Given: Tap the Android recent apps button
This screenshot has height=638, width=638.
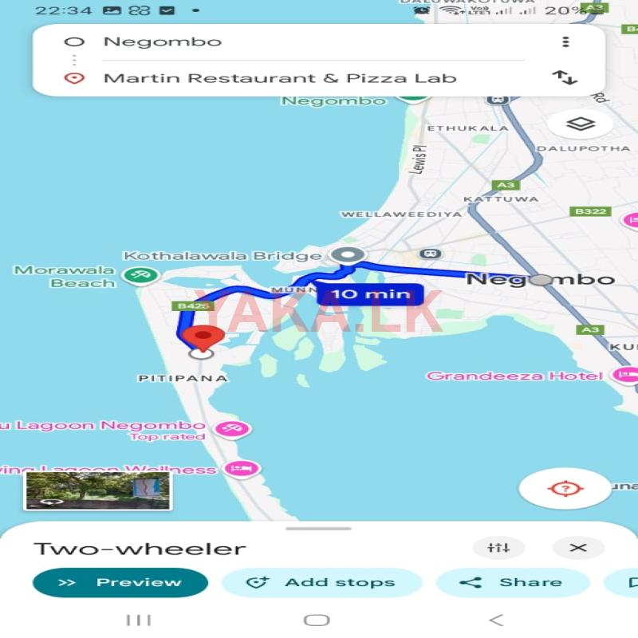Looking at the screenshot, I should tap(139, 620).
